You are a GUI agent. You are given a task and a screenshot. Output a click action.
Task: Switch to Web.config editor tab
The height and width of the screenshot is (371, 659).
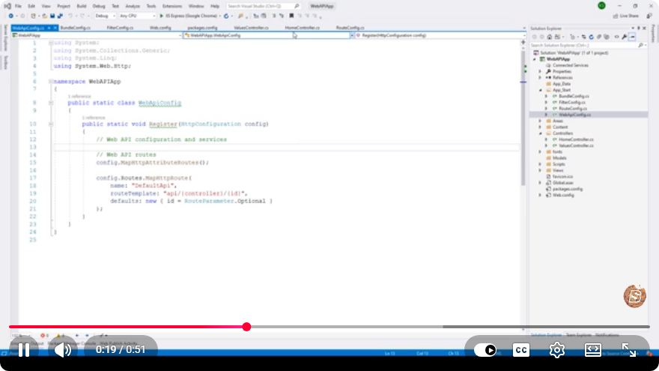click(160, 28)
